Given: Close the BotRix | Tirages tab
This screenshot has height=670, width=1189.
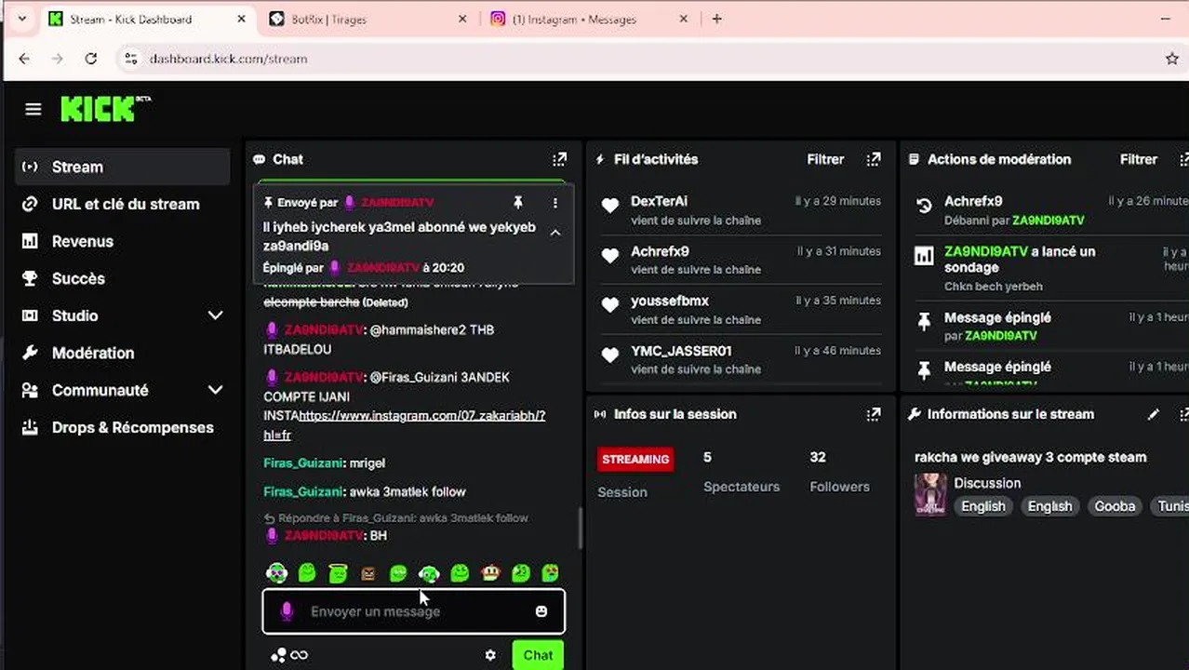Looking at the screenshot, I should tap(462, 19).
